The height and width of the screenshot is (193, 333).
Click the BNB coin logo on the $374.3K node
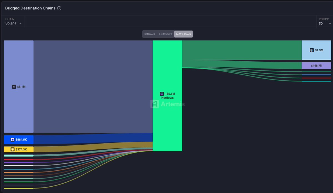[x=12, y=149]
